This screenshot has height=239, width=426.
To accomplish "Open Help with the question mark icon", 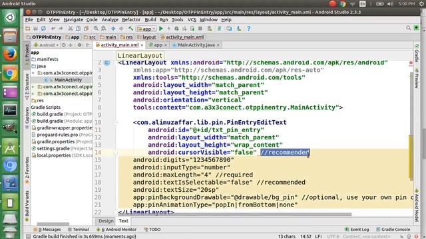I will tap(248, 29).
